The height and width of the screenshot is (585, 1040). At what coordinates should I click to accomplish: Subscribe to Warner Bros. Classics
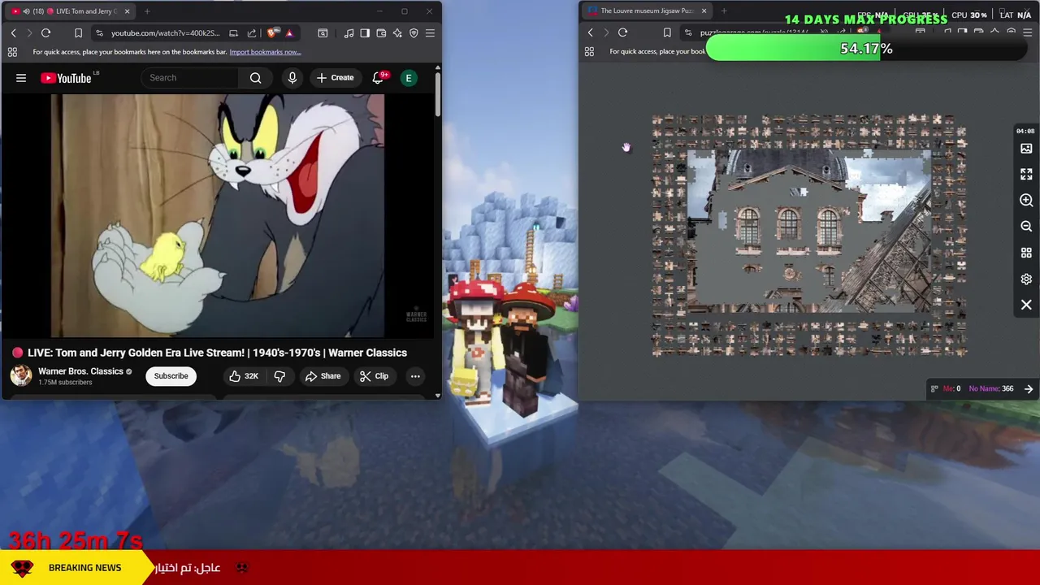point(171,376)
